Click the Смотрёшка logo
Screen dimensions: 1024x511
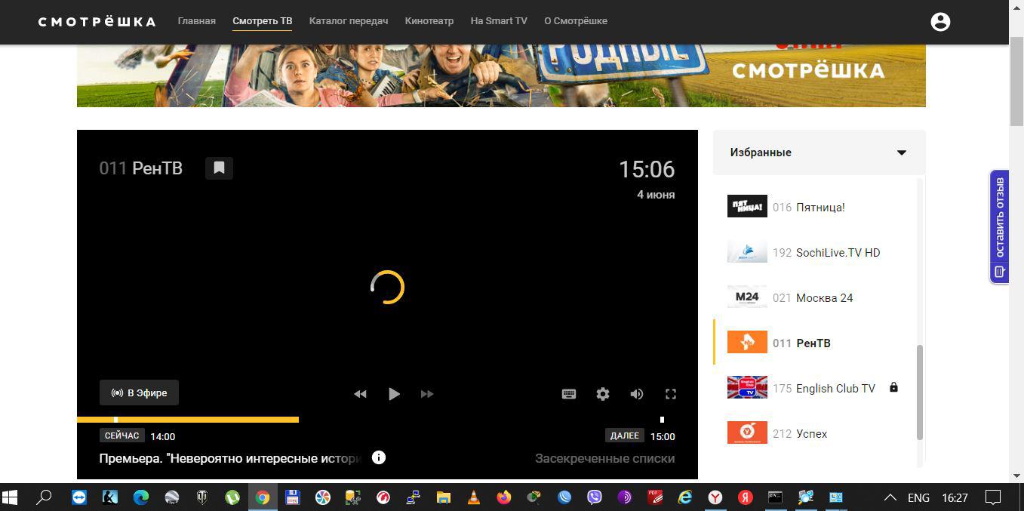(97, 21)
